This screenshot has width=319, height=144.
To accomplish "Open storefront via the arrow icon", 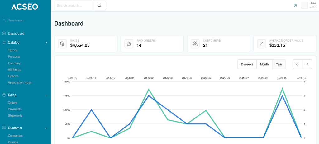I will click(x=295, y=6).
